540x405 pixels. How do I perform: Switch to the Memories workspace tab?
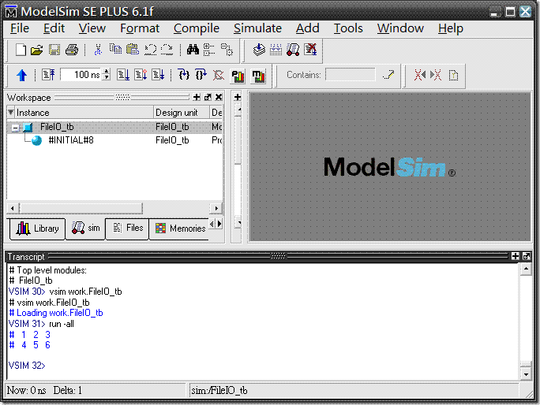pos(179,229)
